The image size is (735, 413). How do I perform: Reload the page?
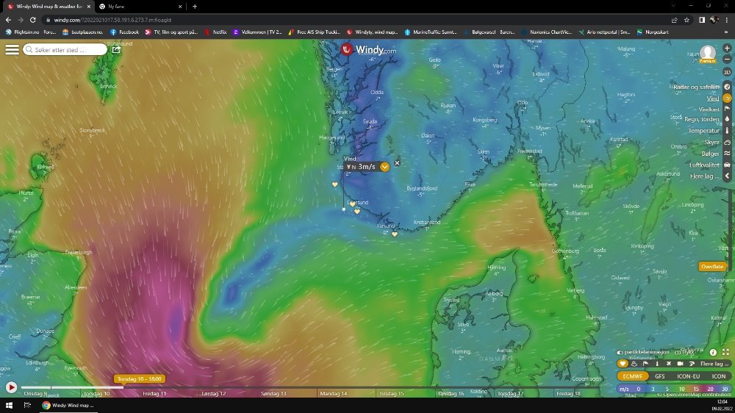coord(33,20)
